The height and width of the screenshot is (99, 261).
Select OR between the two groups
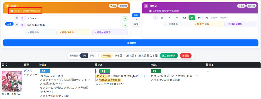tap(136, 20)
